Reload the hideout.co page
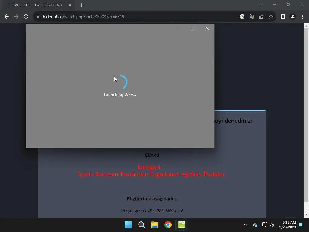309x232 pixels. pyautogui.click(x=26, y=17)
